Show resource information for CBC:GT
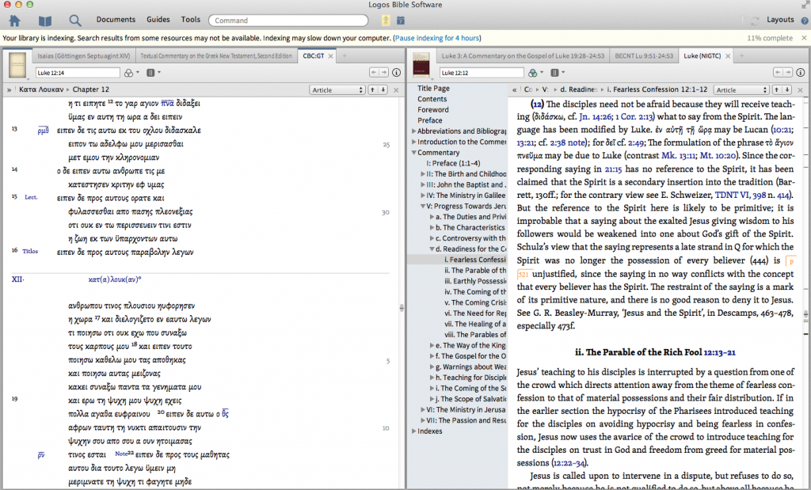Image resolution: width=811 pixels, height=490 pixels. (396, 73)
